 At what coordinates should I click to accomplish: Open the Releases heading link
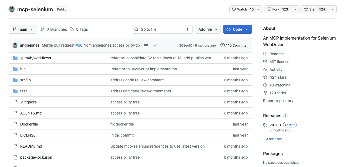click(x=272, y=116)
